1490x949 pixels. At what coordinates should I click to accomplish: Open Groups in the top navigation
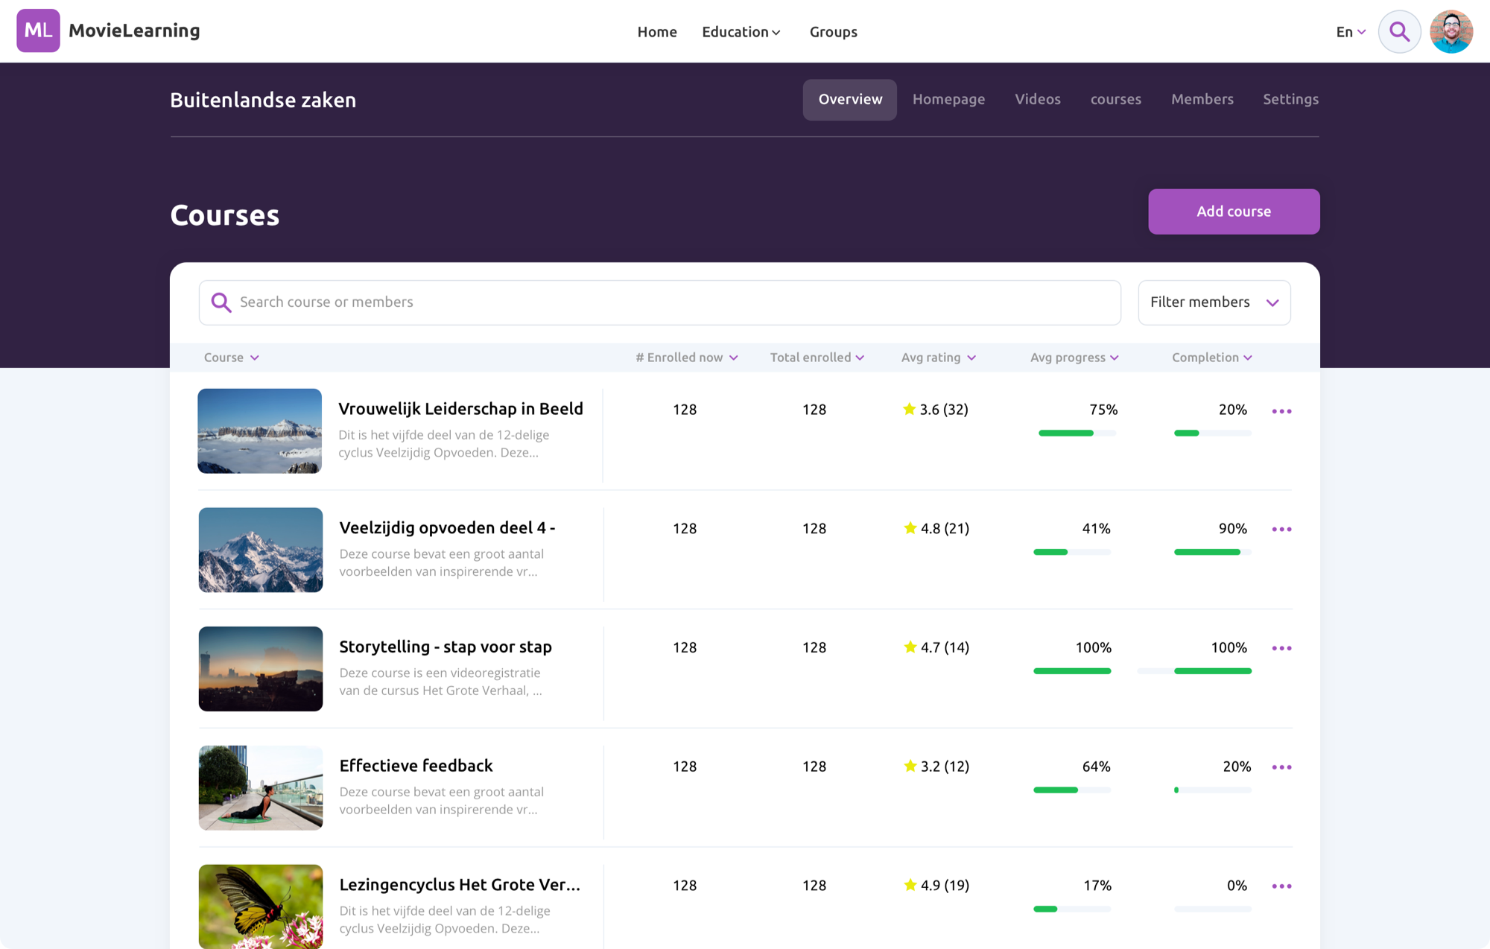pos(833,32)
